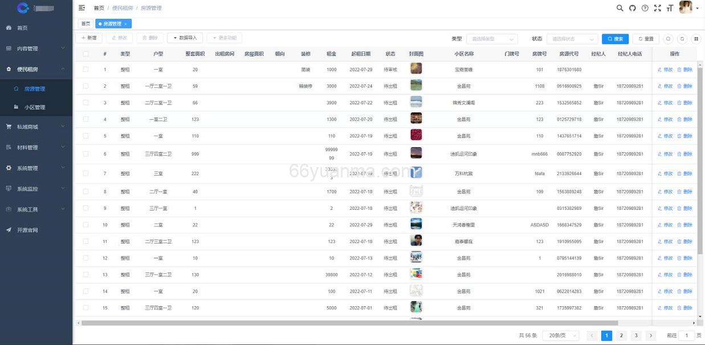
Task: Open the column settings grid icon
Action: pos(696,38)
